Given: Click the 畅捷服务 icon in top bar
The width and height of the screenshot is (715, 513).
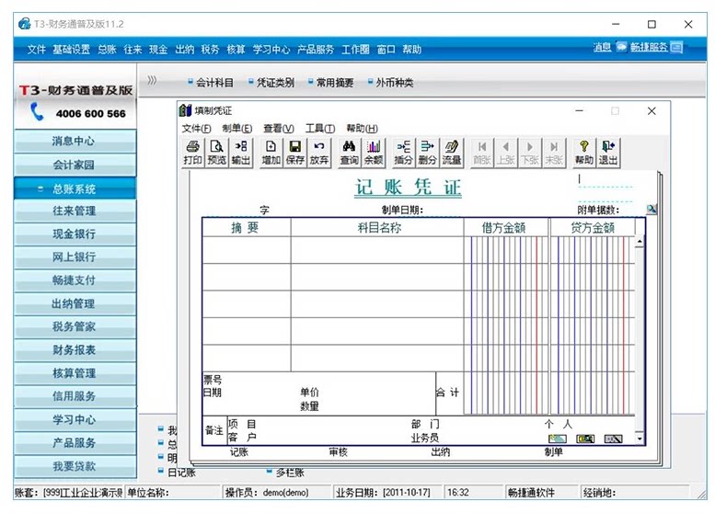Looking at the screenshot, I should click(676, 47).
